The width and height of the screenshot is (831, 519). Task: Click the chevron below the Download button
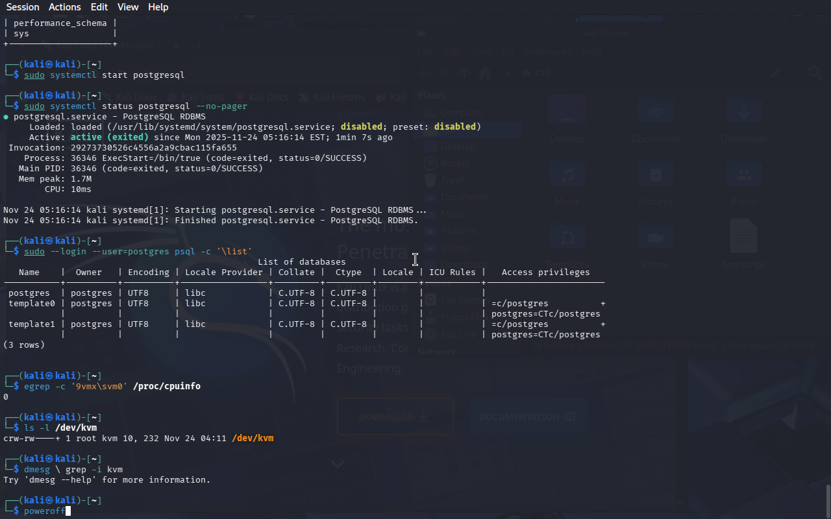(x=338, y=464)
